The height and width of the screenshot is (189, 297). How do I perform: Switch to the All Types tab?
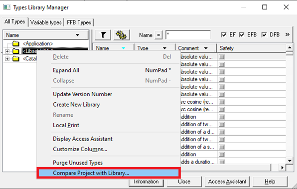point(15,21)
